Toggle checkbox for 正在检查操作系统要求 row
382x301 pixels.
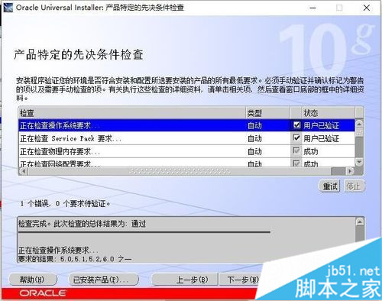[x=296, y=125]
